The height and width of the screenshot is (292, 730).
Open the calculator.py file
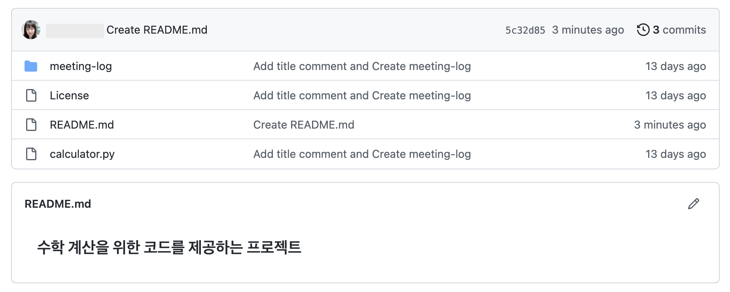coord(82,154)
